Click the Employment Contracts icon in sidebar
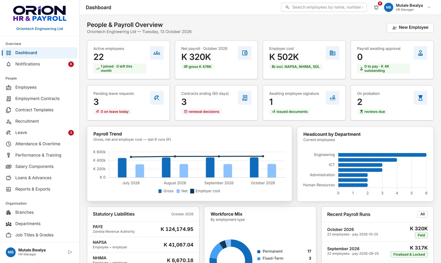This screenshot has height=263, width=441. [x=9, y=99]
